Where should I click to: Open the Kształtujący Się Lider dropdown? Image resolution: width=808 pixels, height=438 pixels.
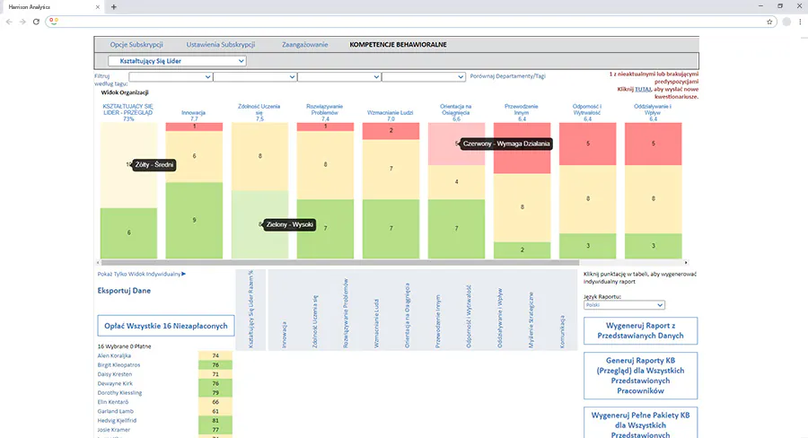177,61
